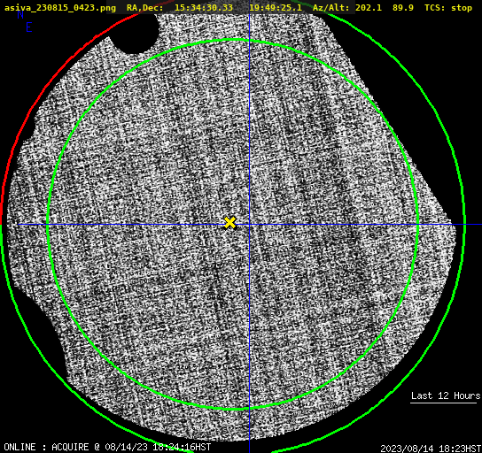This screenshot has width=482, height=453.
Task: Click the TCS: stop status text
Action: [x=447, y=8]
